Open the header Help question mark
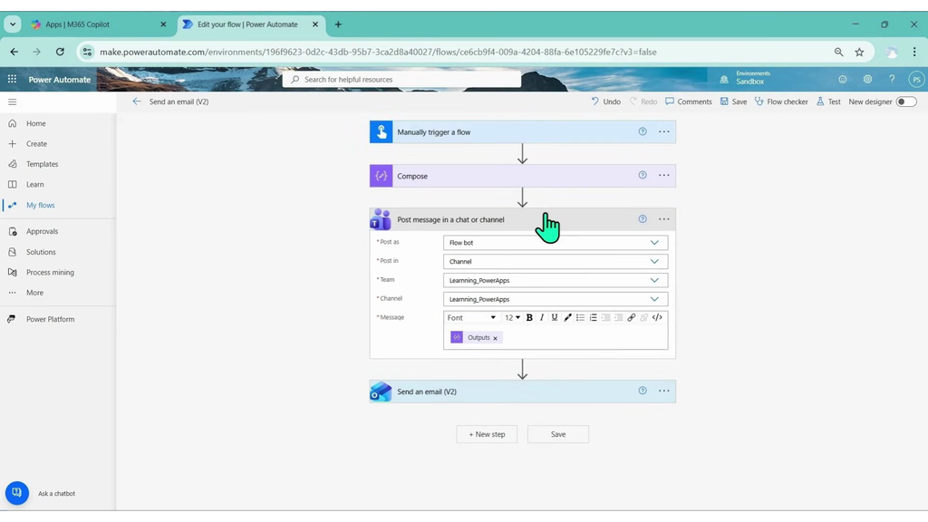This screenshot has height=522, width=928. click(x=892, y=80)
